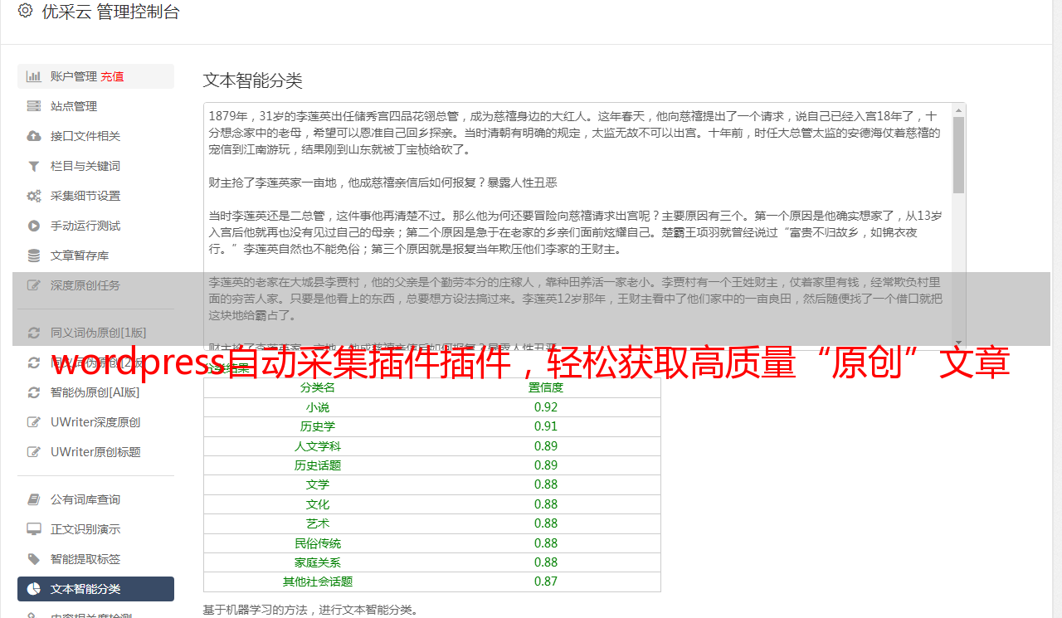Select the 历史话题 category cell
The image size is (1062, 618).
tap(318, 465)
